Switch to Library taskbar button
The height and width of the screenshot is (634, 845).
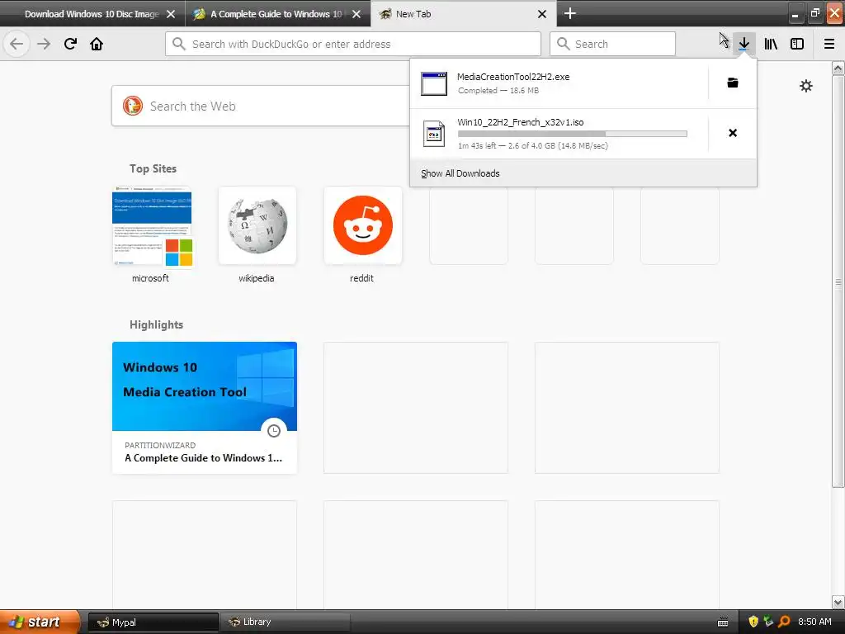(x=285, y=622)
